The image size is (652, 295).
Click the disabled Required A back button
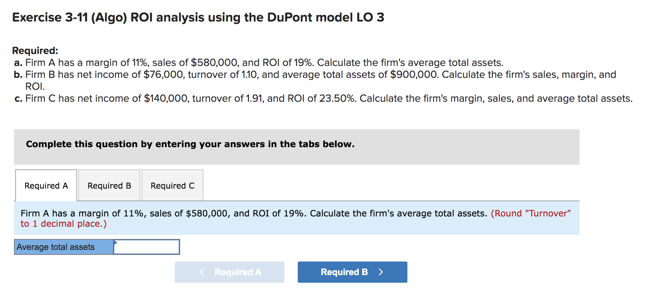[x=229, y=272]
